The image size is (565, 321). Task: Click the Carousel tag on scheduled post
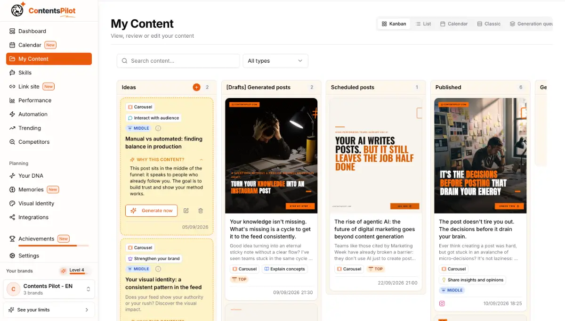tap(349, 269)
